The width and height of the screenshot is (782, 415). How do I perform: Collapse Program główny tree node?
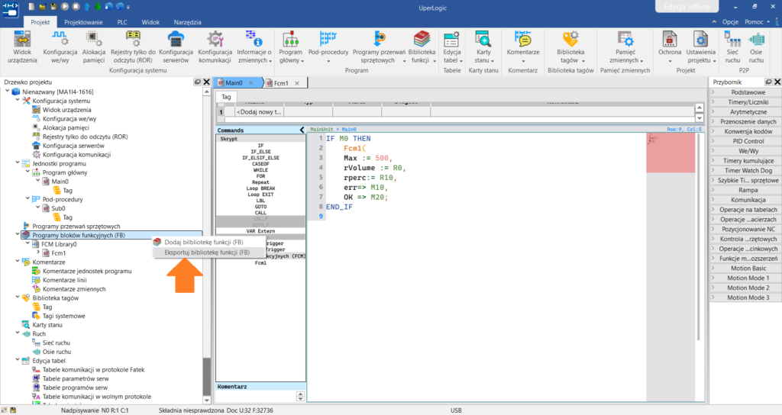pyautogui.click(x=27, y=172)
